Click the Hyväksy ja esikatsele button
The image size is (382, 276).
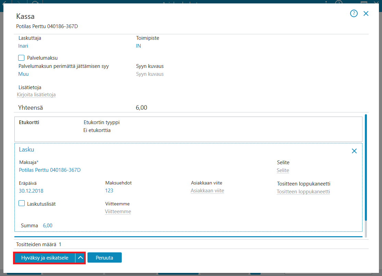tap(45, 258)
